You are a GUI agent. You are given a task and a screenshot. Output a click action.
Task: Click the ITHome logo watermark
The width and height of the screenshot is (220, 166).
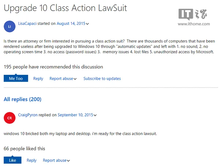[x=194, y=14]
